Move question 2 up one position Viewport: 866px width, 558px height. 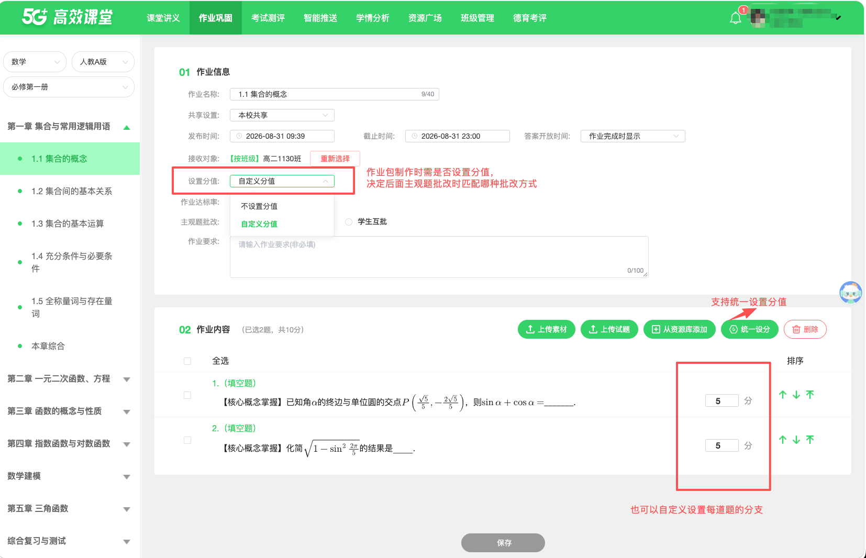(x=783, y=440)
